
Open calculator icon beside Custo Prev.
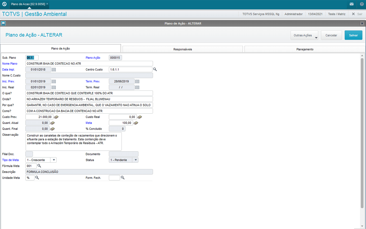click(x=56, y=117)
